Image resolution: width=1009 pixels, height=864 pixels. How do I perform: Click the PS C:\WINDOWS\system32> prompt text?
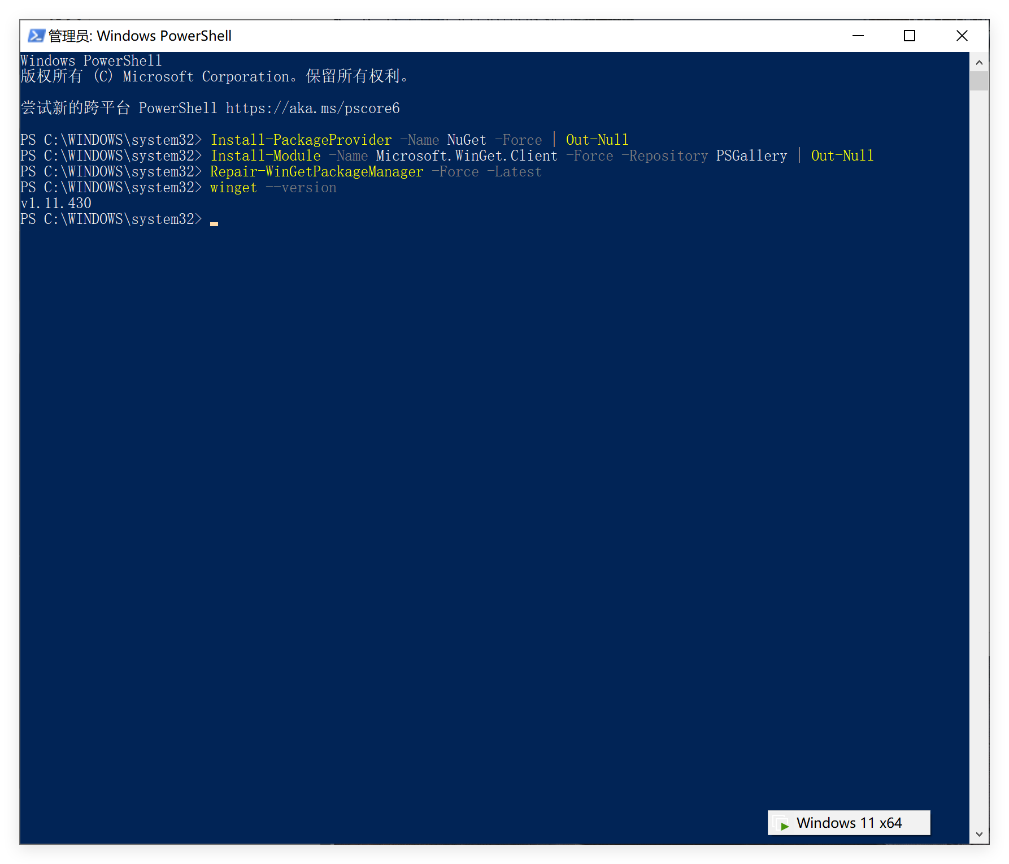click(111, 219)
